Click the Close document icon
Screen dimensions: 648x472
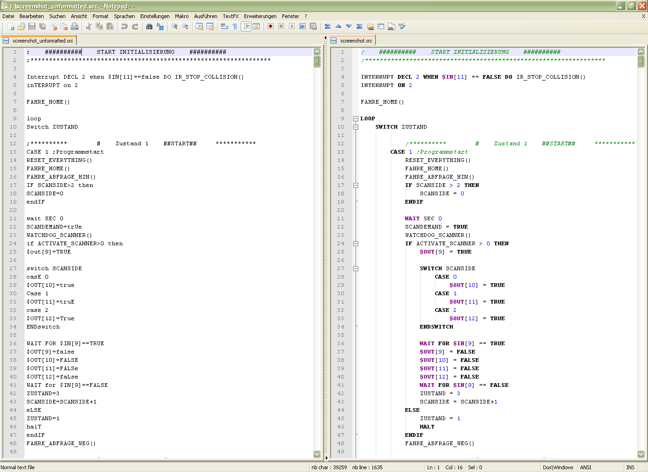pyautogui.click(x=53, y=27)
